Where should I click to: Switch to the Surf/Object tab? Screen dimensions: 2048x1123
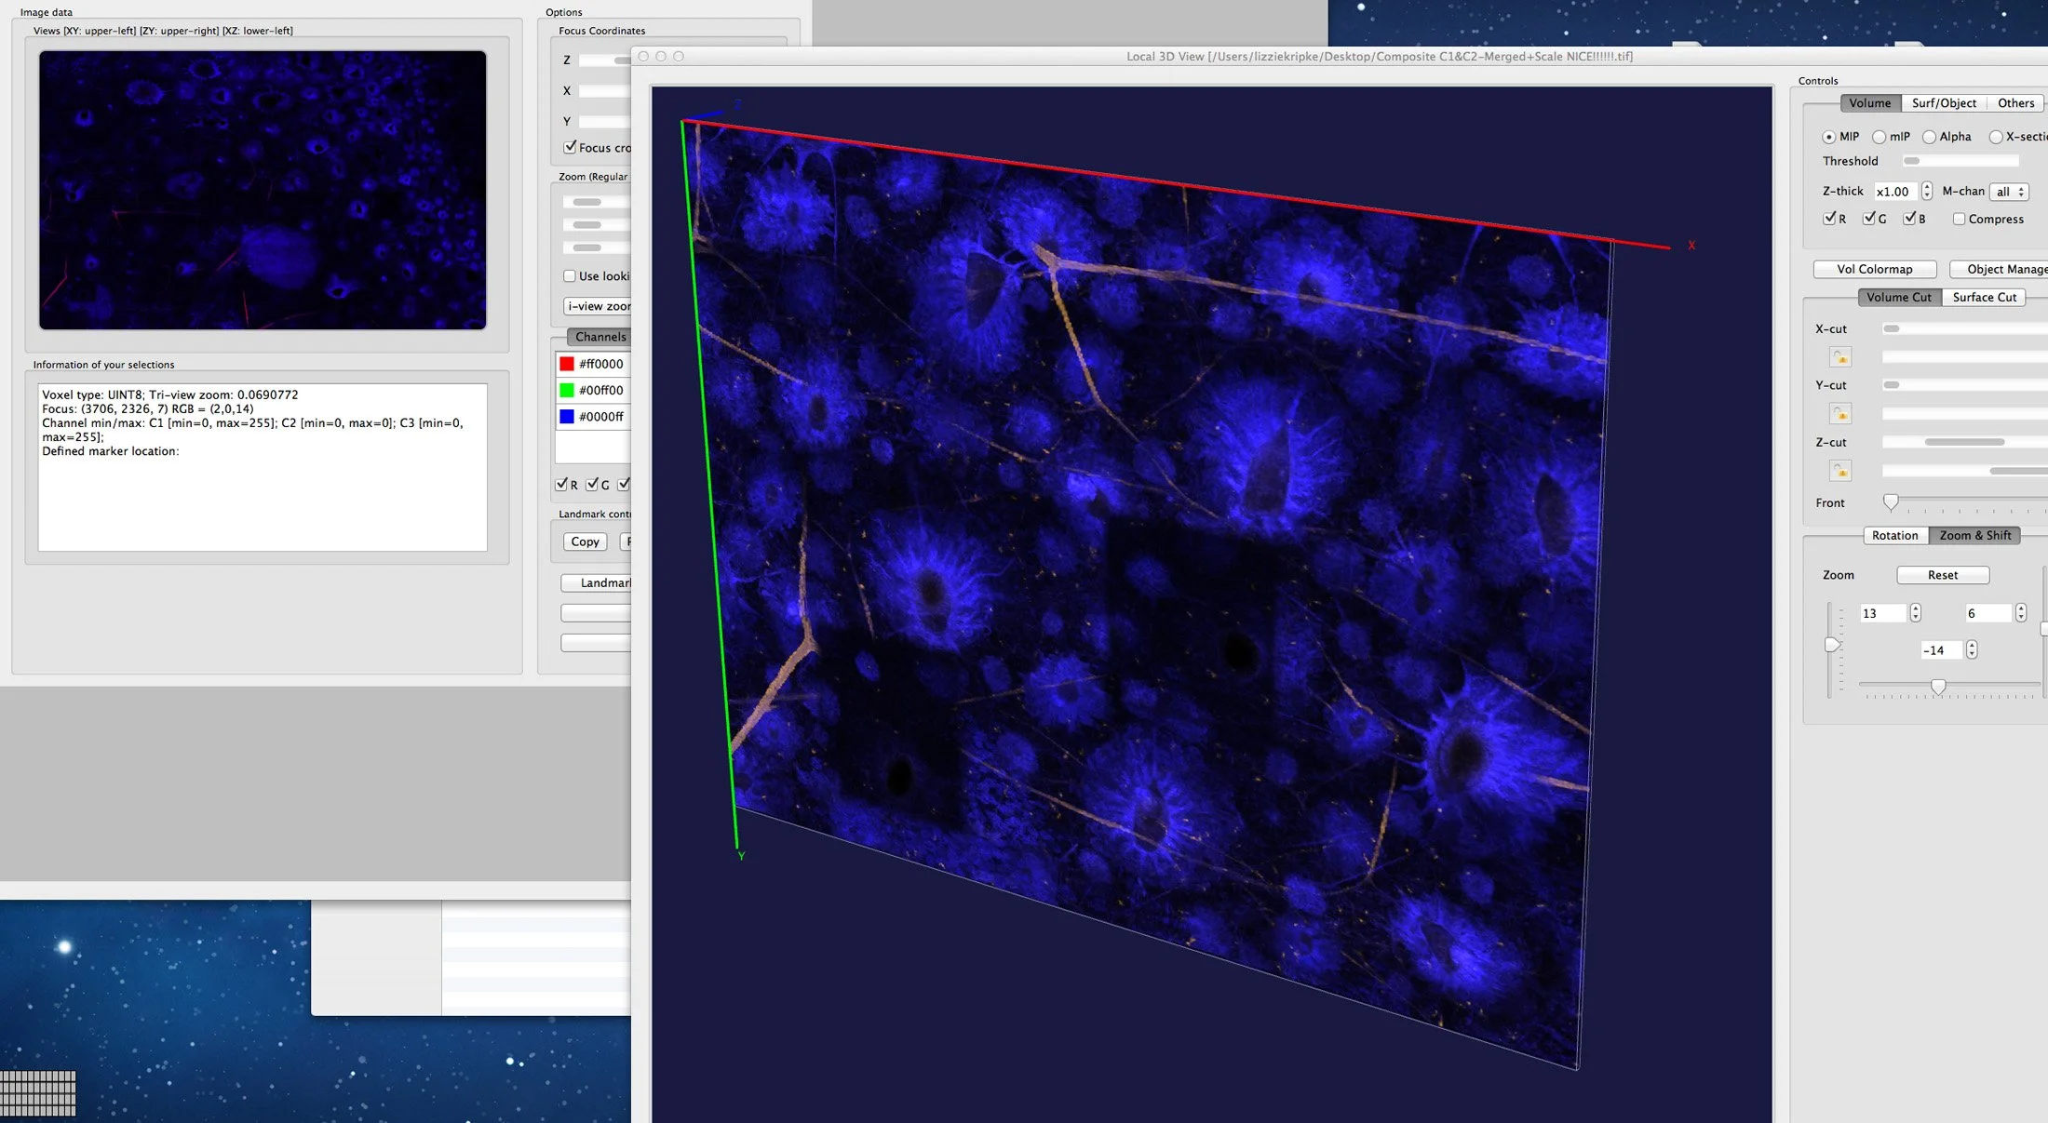[1944, 103]
